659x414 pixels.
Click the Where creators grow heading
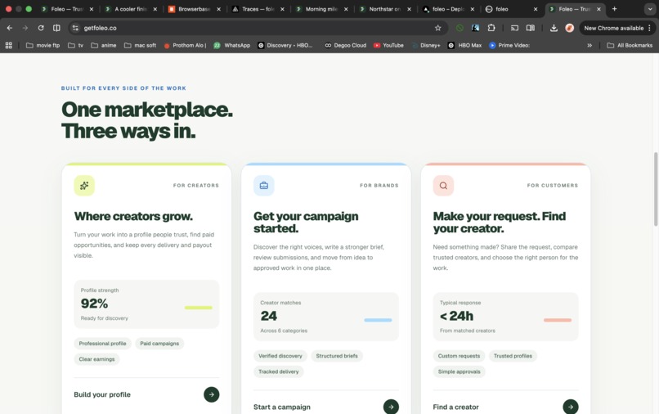[x=133, y=216]
